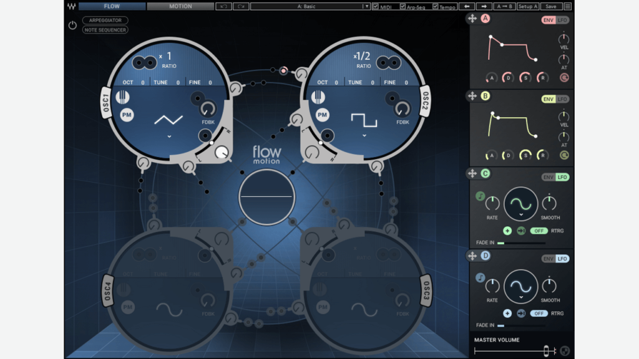Click the redo arrow in top toolbar
Image resolution: width=639 pixels, height=359 pixels.
point(241,6)
